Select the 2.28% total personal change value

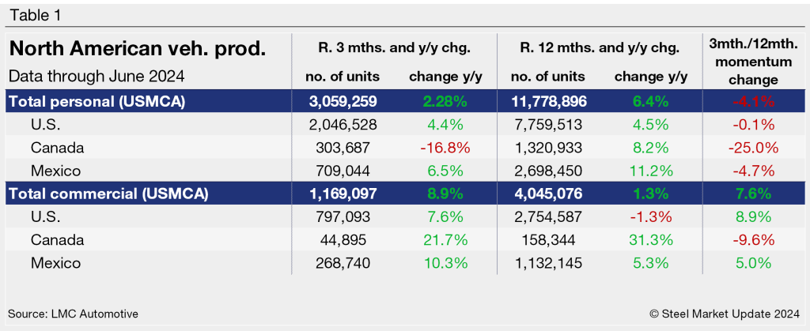coord(448,101)
